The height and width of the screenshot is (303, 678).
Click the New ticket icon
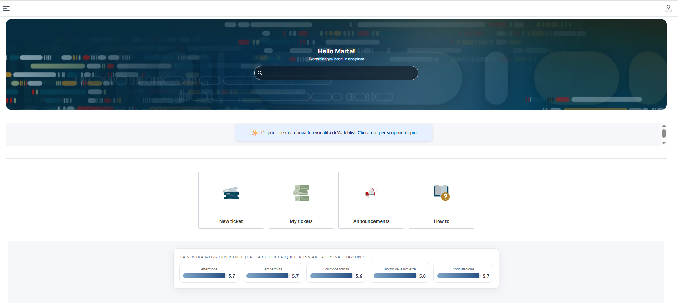(231, 193)
